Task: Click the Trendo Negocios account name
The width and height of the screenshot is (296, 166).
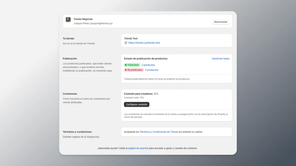Action: pyautogui.click(x=83, y=19)
